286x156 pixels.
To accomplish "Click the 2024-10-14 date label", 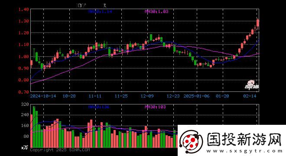I will click(x=43, y=96).
